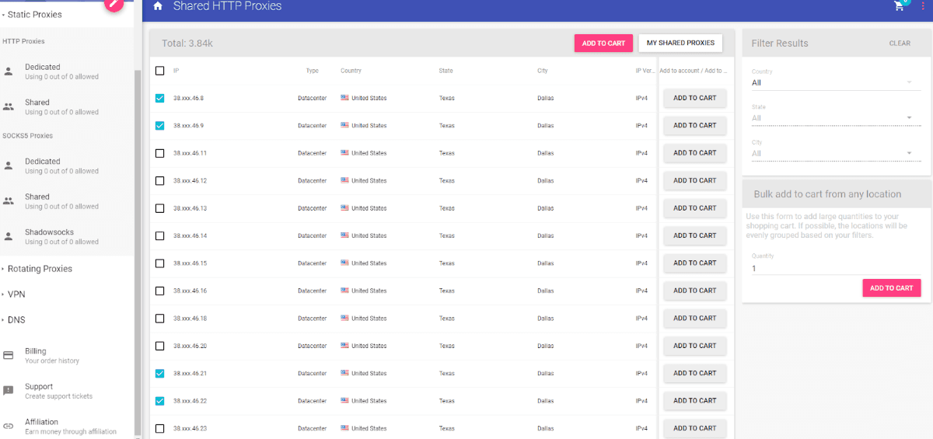Click the Country column header
Viewport: 933px width, 439px height.
tap(351, 71)
